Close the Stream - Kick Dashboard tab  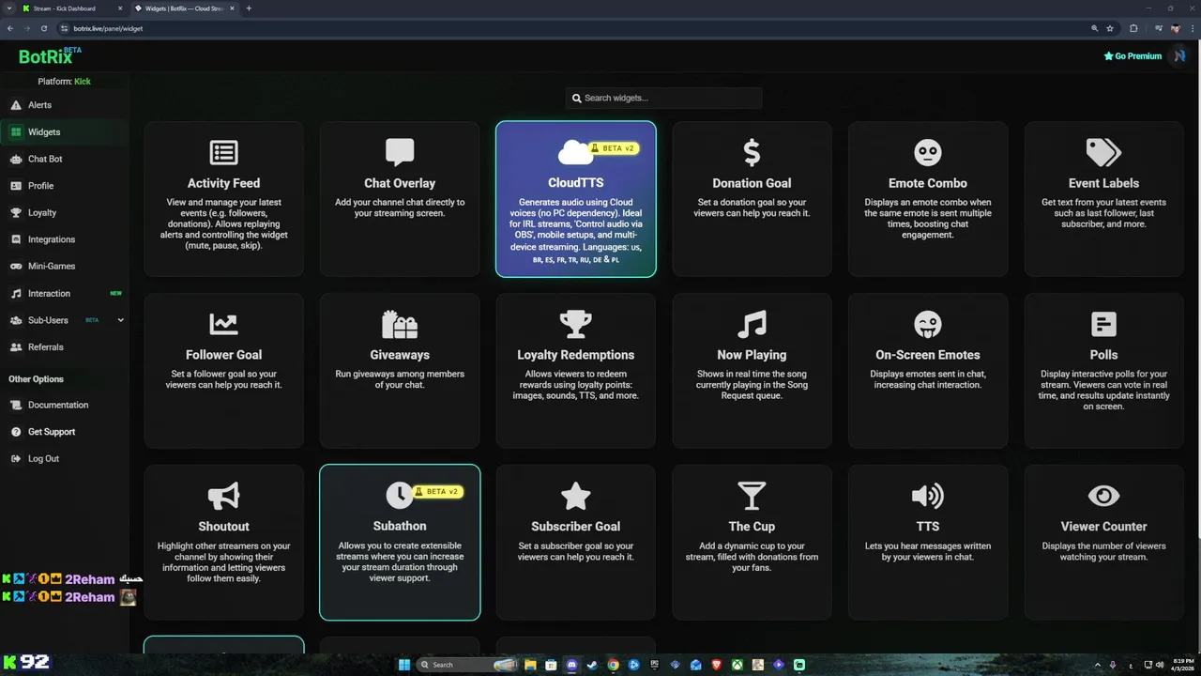(x=120, y=8)
